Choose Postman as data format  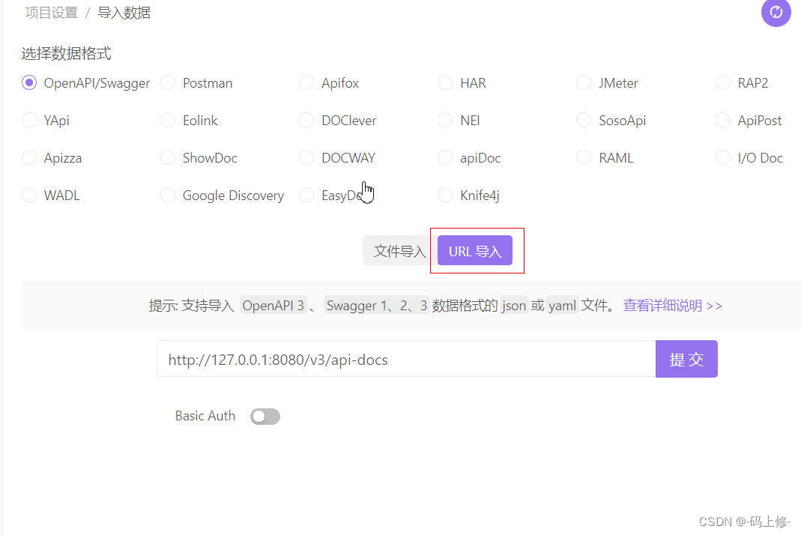click(168, 82)
